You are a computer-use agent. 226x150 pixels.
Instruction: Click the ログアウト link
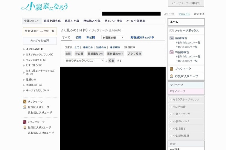pos(169,14)
